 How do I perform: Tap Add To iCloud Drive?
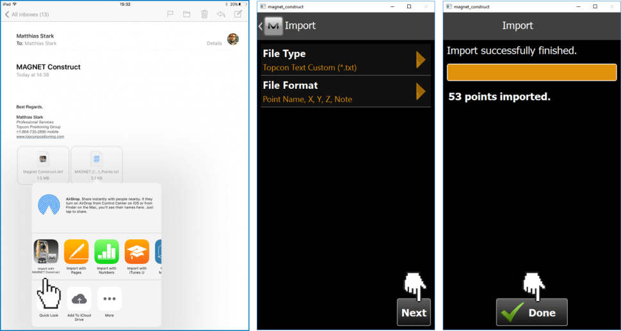[79, 299]
